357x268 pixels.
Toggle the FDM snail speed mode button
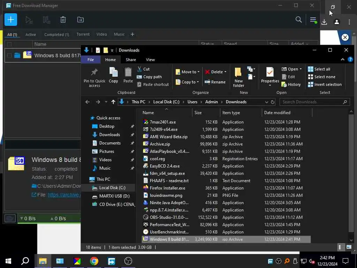[x=10, y=218]
